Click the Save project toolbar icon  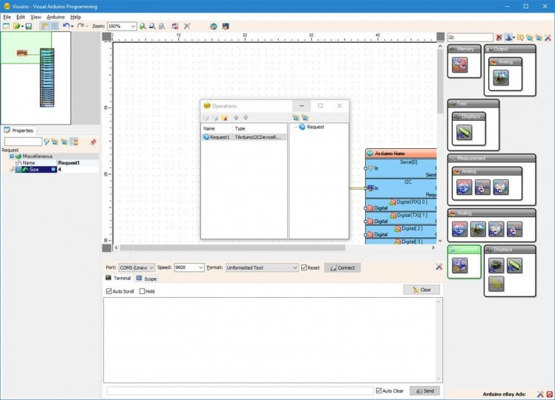coord(29,26)
